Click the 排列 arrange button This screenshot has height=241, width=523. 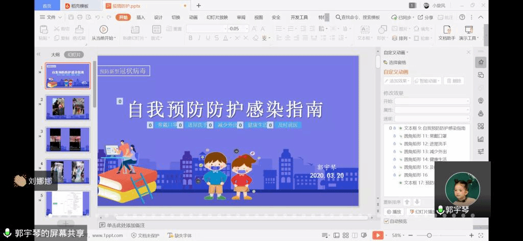403,38
